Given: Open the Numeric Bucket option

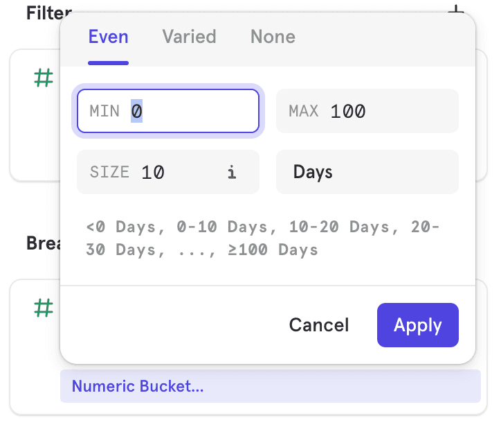Looking at the screenshot, I should point(138,386).
